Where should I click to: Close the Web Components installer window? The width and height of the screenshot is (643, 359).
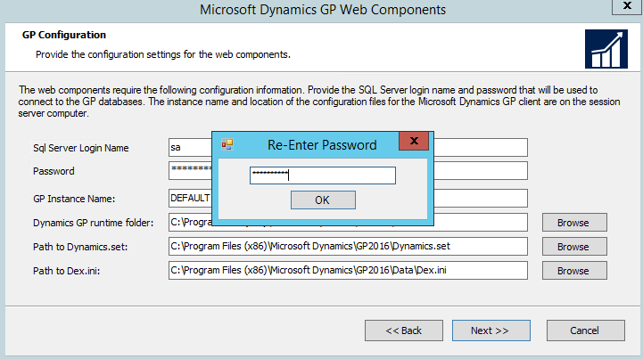[622, 8]
